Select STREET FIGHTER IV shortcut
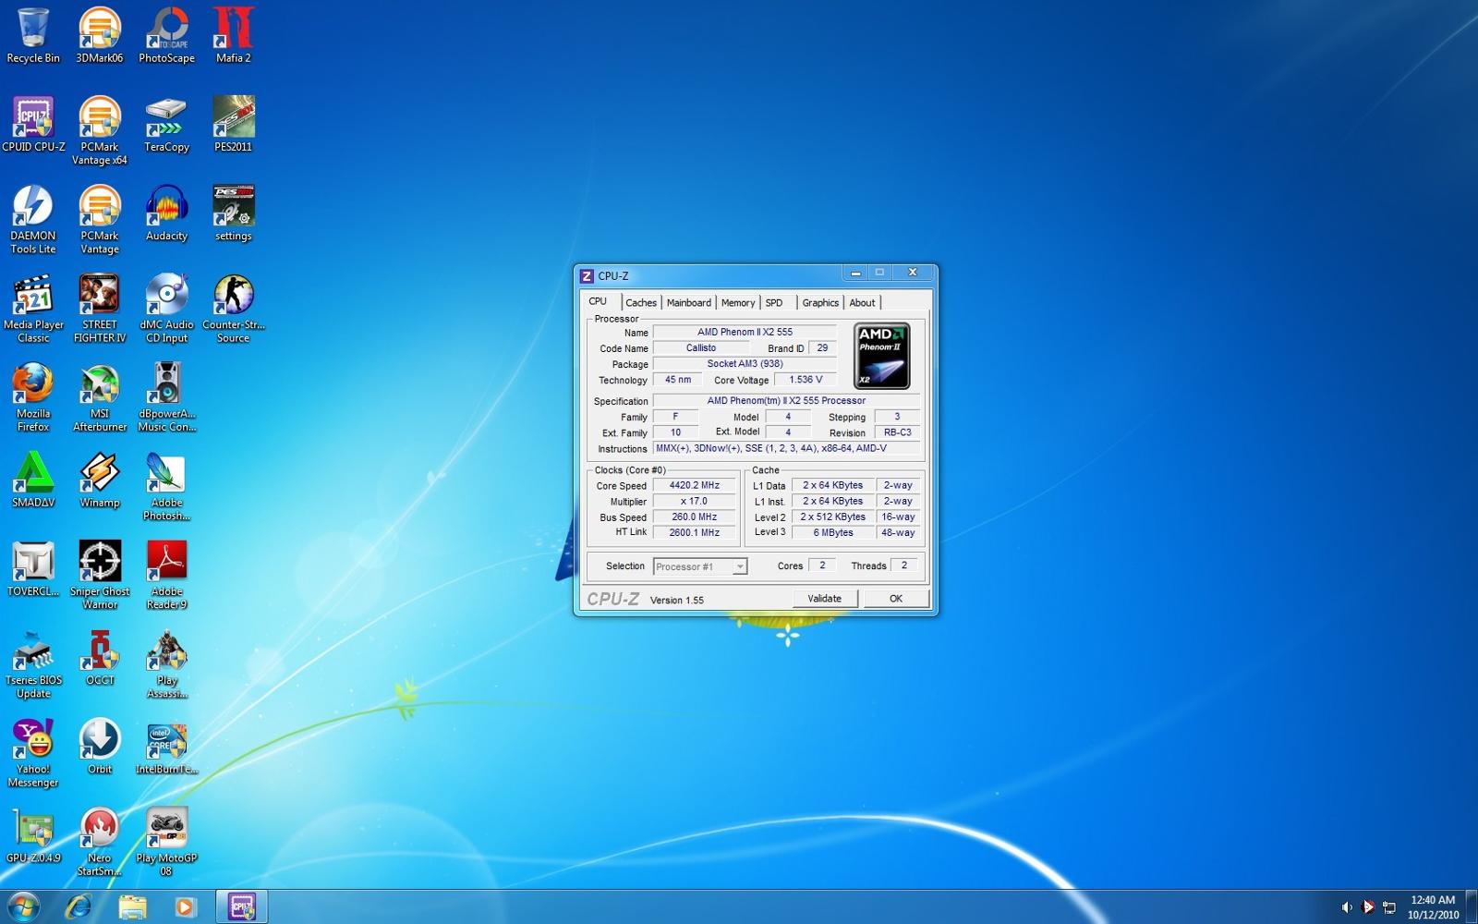The height and width of the screenshot is (924, 1478). (x=100, y=309)
